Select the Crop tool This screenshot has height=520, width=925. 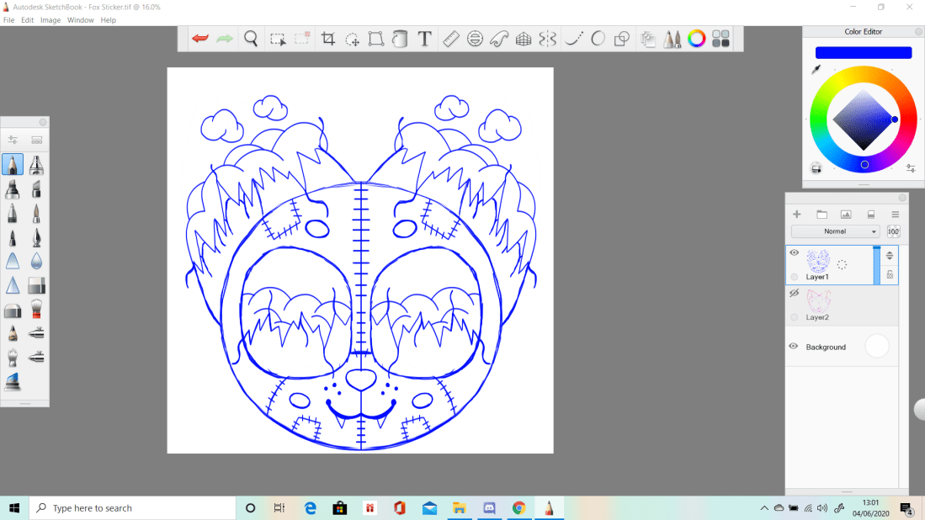click(328, 39)
